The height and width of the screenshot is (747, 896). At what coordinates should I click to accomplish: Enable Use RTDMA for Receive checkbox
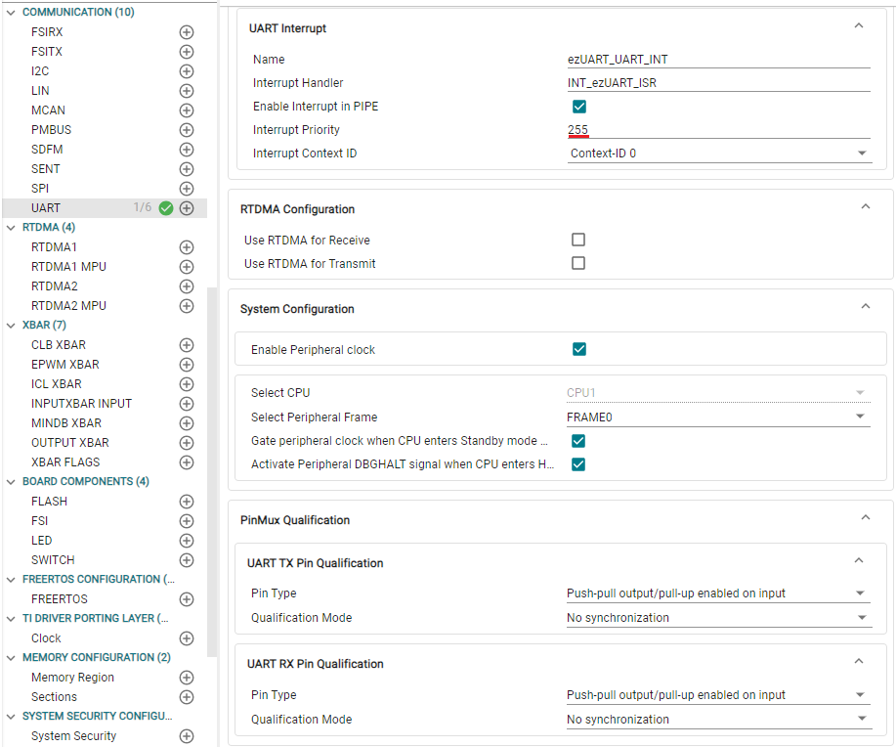click(578, 240)
